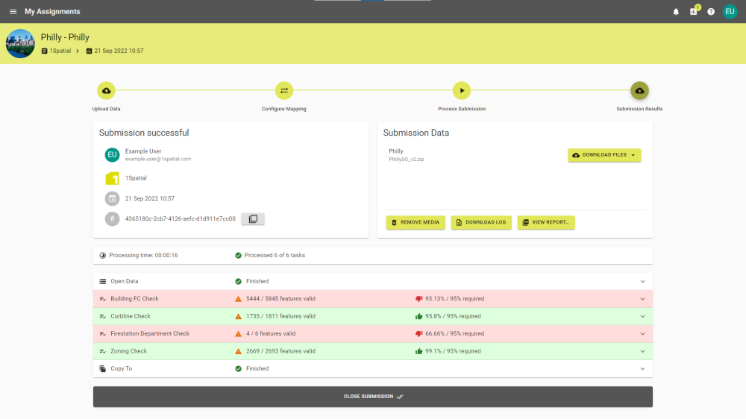
Task: Open the hamburger navigation menu
Action: coord(13,12)
